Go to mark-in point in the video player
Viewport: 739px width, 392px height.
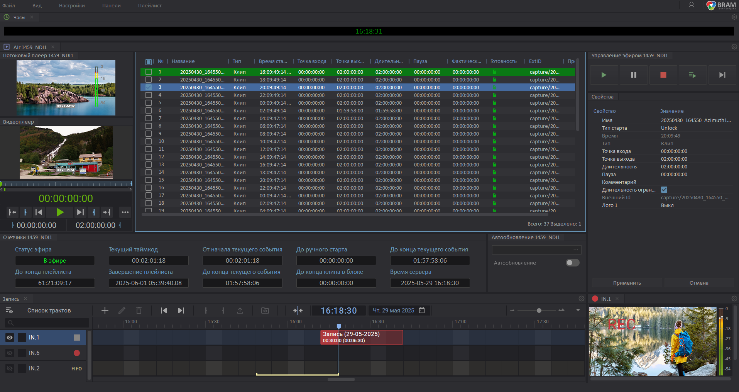pos(13,212)
